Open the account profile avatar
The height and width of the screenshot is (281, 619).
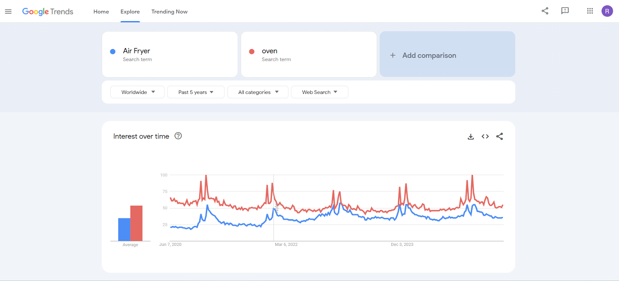point(607,11)
